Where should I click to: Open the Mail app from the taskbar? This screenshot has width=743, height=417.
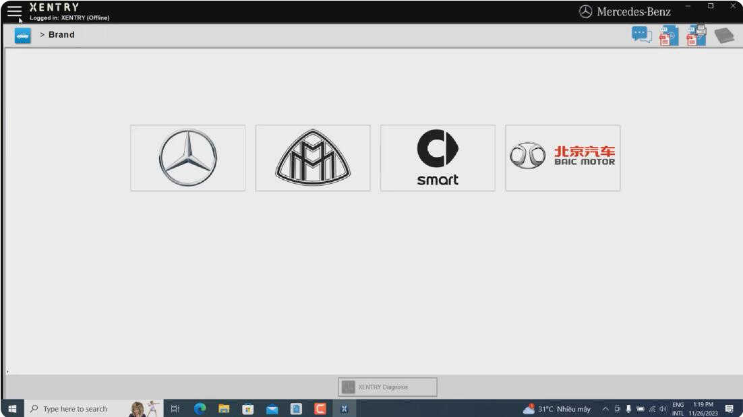(272, 408)
